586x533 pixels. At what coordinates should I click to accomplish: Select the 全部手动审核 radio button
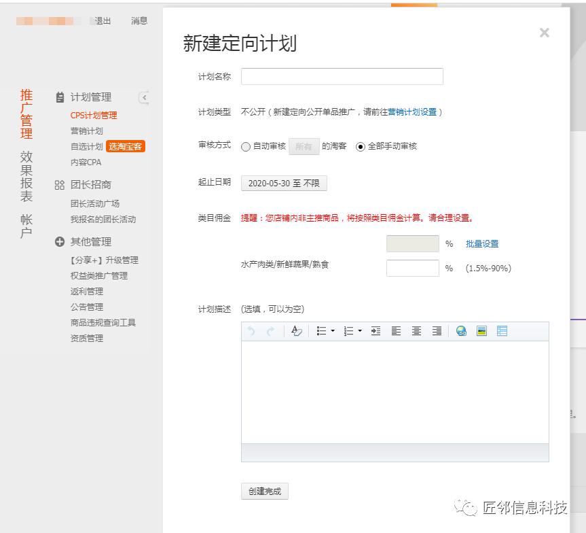click(x=361, y=147)
